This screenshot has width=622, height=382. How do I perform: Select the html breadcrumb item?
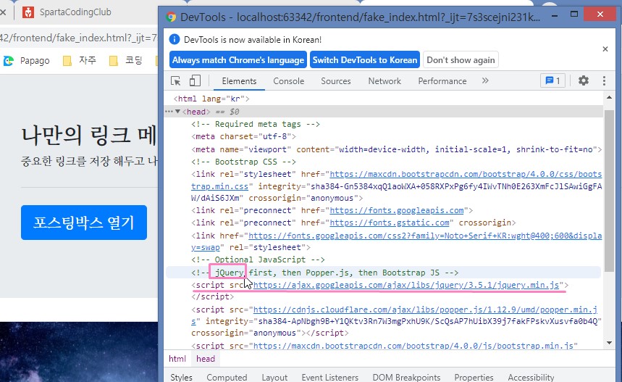(177, 359)
